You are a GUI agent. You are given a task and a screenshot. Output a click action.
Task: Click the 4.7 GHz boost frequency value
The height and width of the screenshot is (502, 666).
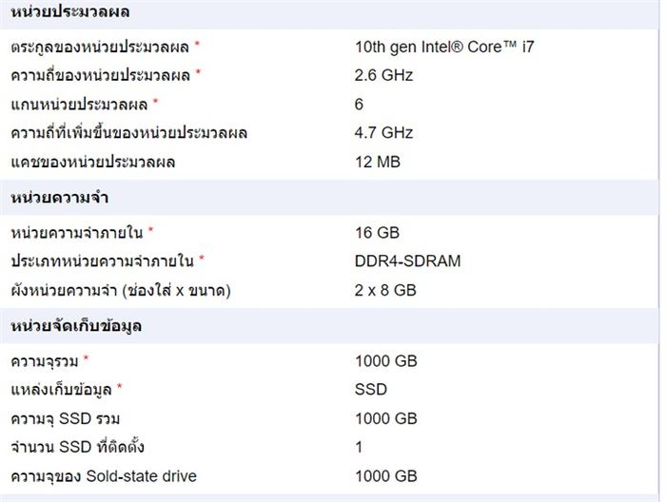click(x=383, y=133)
